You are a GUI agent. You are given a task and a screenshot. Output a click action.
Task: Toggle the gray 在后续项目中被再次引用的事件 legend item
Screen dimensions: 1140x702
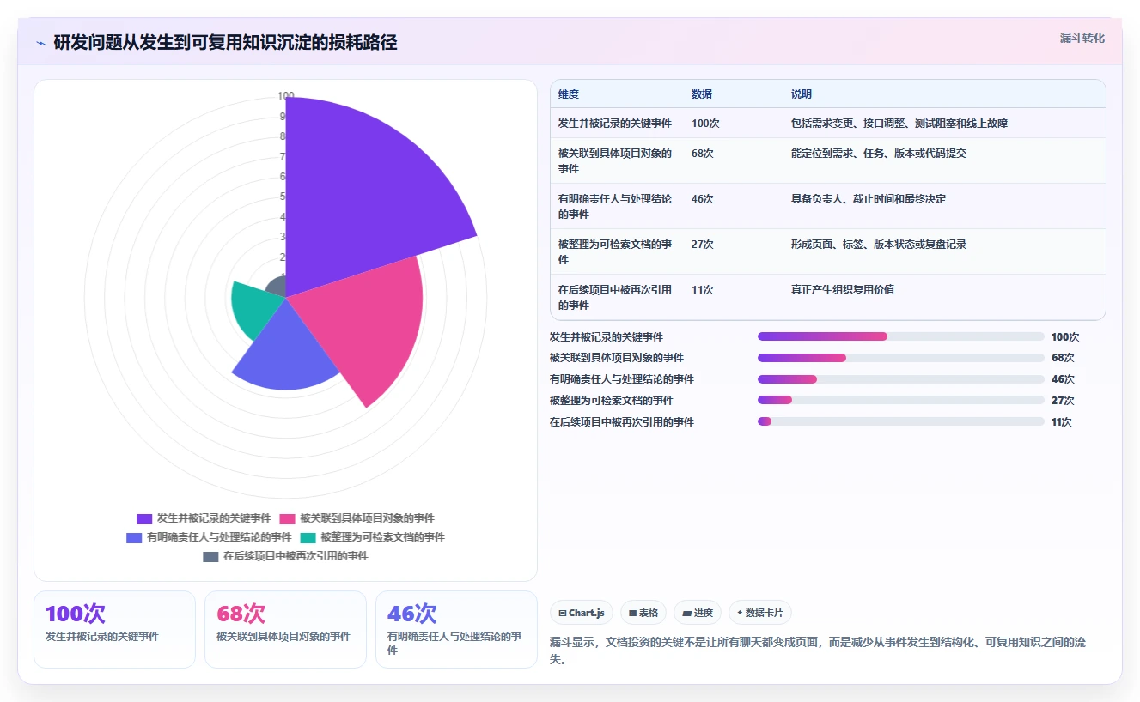pos(285,556)
